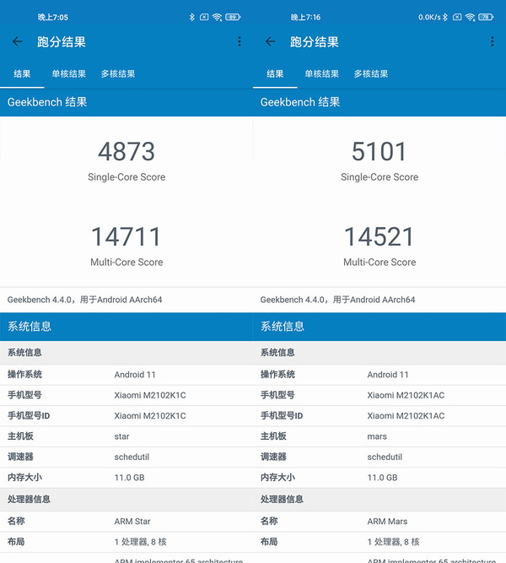
Task: Tap Bluetooth icon in right status bar
Action: [x=445, y=17]
